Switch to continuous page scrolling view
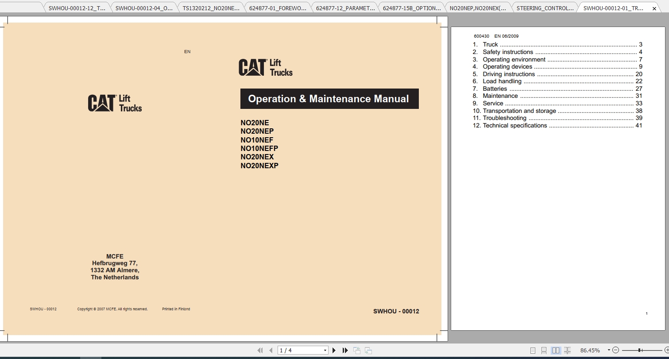Image resolution: width=669 pixels, height=359 pixels. pos(544,350)
